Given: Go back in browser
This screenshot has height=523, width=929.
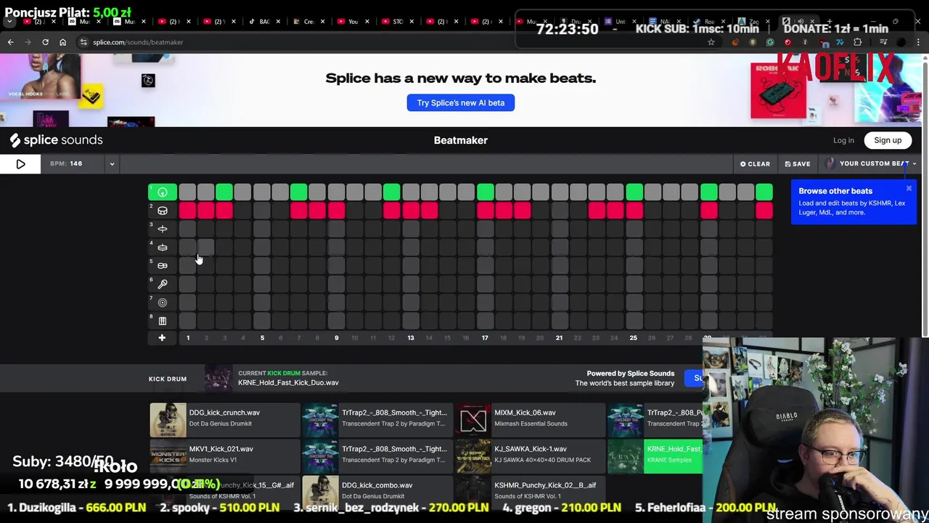Looking at the screenshot, I should 10,42.
